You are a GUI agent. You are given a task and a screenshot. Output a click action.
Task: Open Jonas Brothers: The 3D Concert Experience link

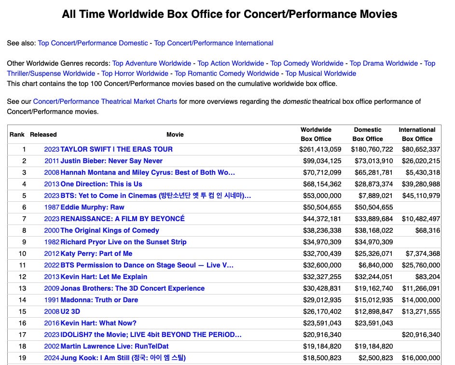132,288
